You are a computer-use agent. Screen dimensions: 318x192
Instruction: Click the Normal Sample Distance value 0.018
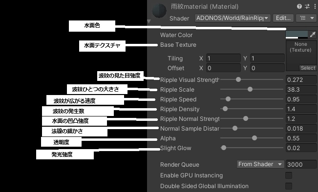pos(301,128)
